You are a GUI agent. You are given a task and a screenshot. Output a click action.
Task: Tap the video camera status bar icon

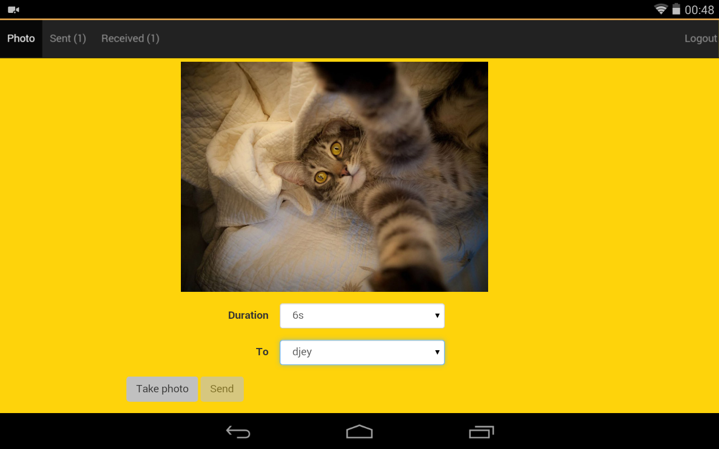(x=13, y=10)
